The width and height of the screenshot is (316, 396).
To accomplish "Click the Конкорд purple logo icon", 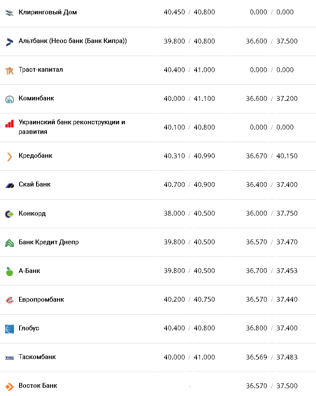I will [10, 214].
